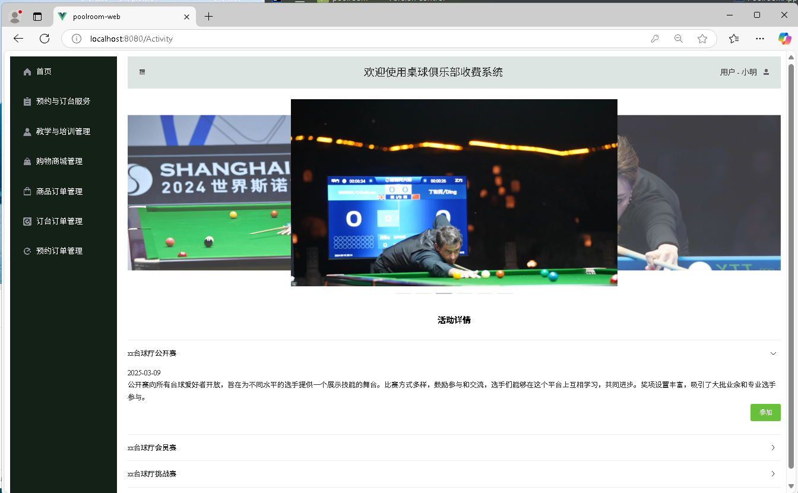Image resolution: width=798 pixels, height=493 pixels.
Task: Click the refresh-style icon beside 预约订单管理
Action: 27,251
